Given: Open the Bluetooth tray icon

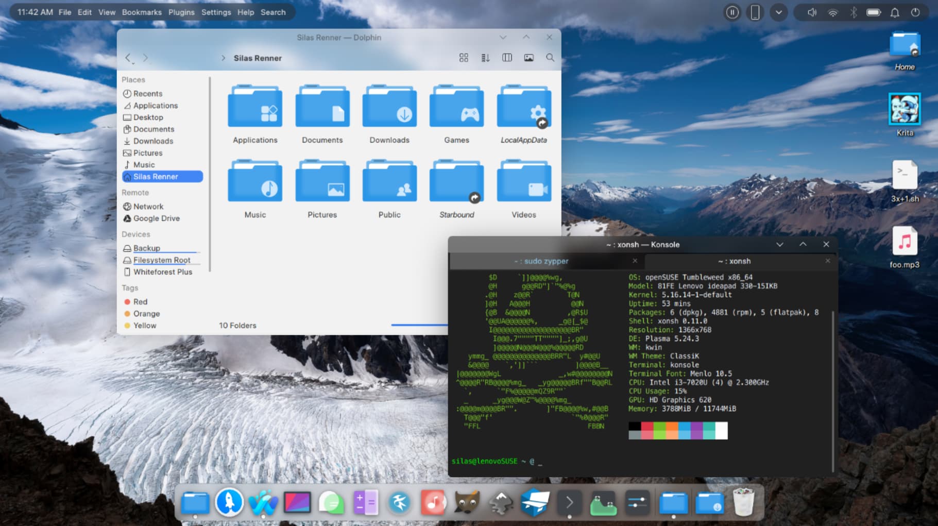Looking at the screenshot, I should [853, 12].
